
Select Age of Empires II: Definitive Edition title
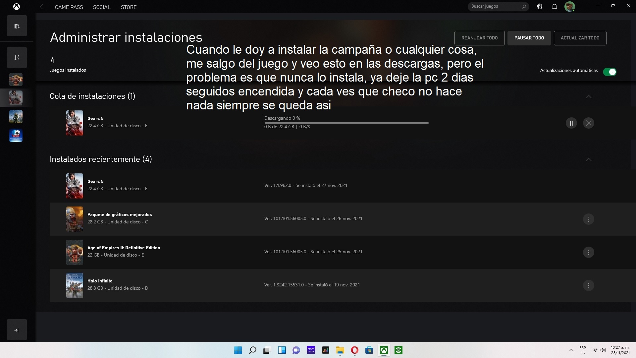click(124, 248)
